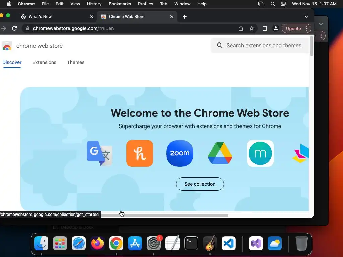Viewport: 343px width, 257px height.
Task: Open TextEdit from the dock
Action: click(173, 243)
